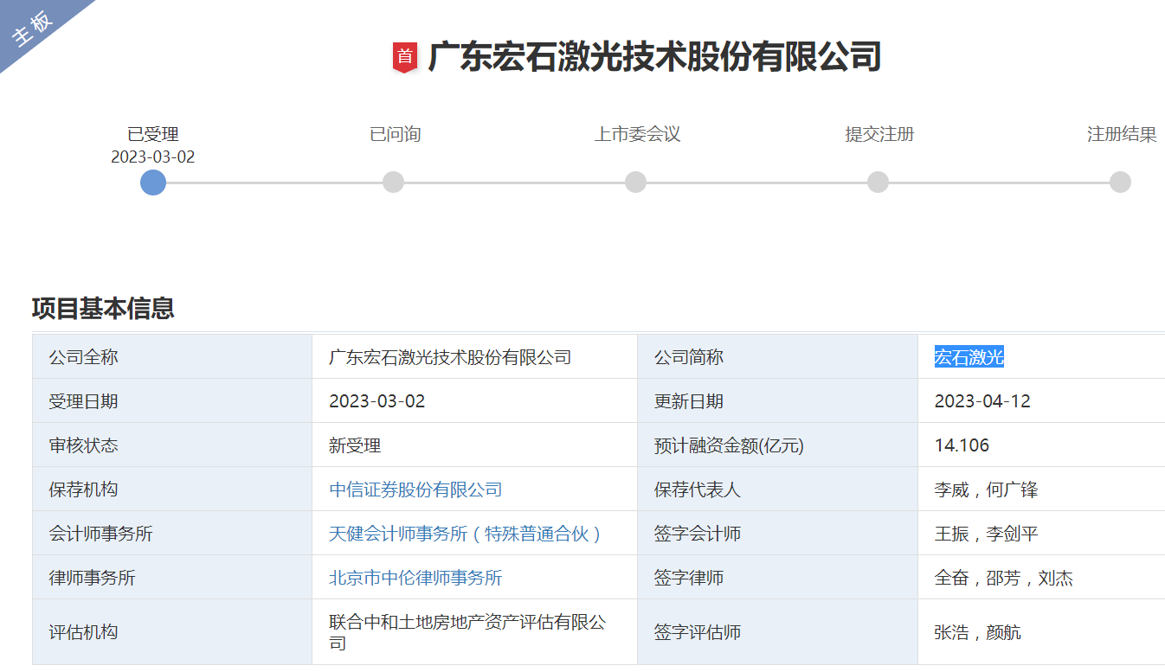
Task: Select the 已受理 timeline node
Action: coord(153,182)
